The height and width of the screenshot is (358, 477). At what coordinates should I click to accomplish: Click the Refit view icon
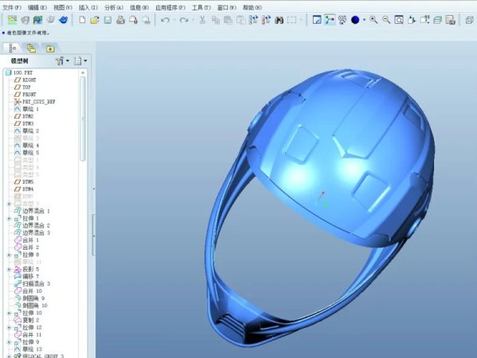click(399, 20)
